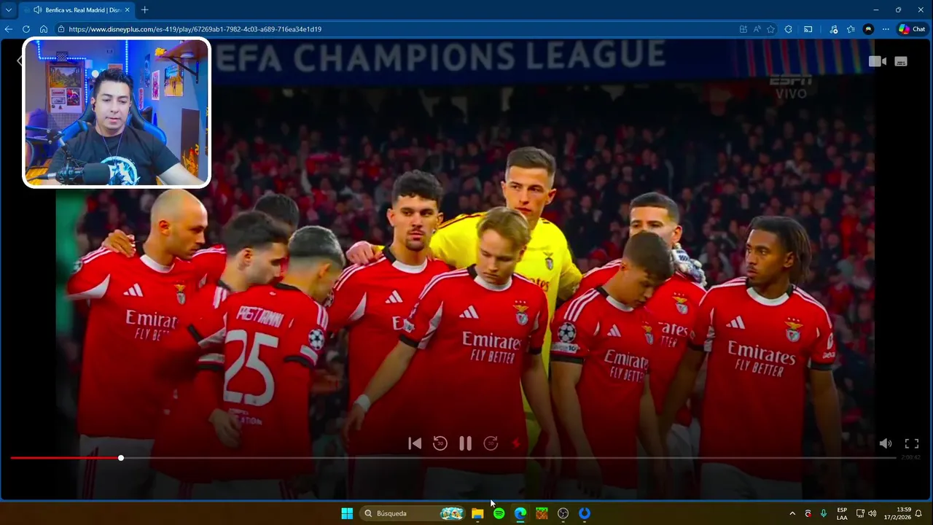Viewport: 933px width, 525px height.
Task: Switch ESP LAA keyboard language
Action: [x=842, y=513]
